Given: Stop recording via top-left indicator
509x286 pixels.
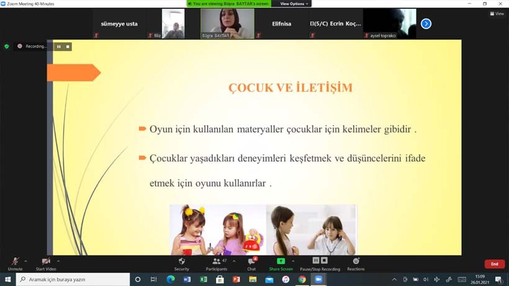Looking at the screenshot, I should point(68,47).
